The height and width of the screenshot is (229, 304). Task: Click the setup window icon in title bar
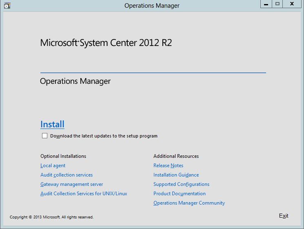click(x=7, y=6)
